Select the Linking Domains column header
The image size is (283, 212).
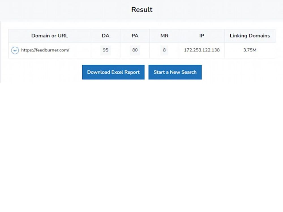click(250, 36)
